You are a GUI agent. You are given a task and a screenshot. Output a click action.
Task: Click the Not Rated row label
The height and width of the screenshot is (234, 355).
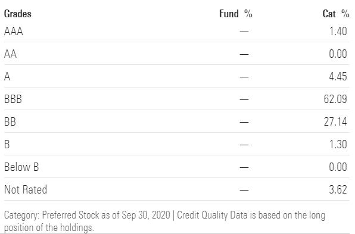pyautogui.click(x=26, y=190)
